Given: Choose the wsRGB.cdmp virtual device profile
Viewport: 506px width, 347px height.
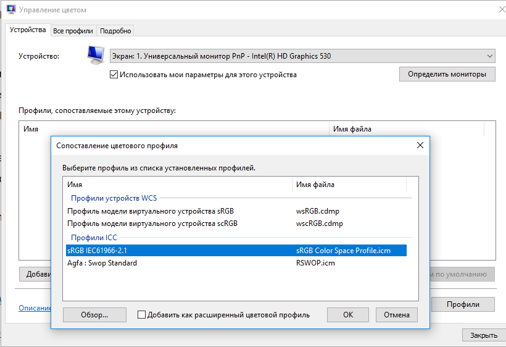Looking at the screenshot, I should (x=151, y=211).
